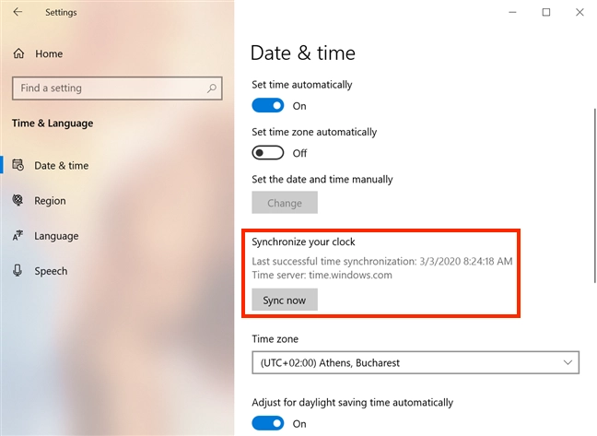Click the 'Last successful time synchronization' line
Viewport: 597px width, 436px height.
[x=382, y=261]
